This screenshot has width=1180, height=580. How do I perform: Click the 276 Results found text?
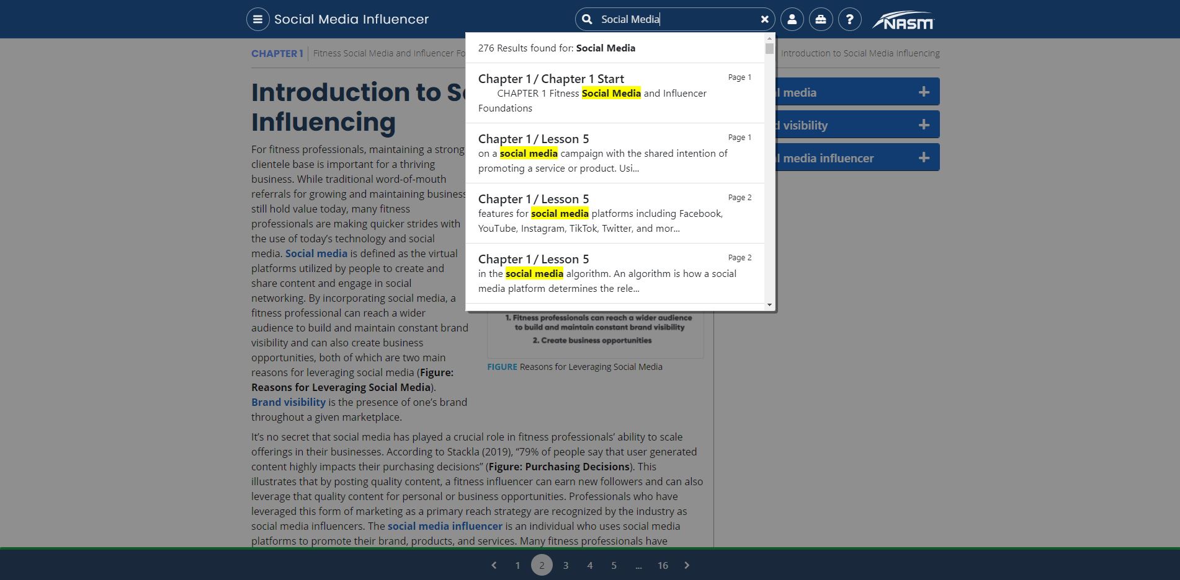tap(556, 48)
